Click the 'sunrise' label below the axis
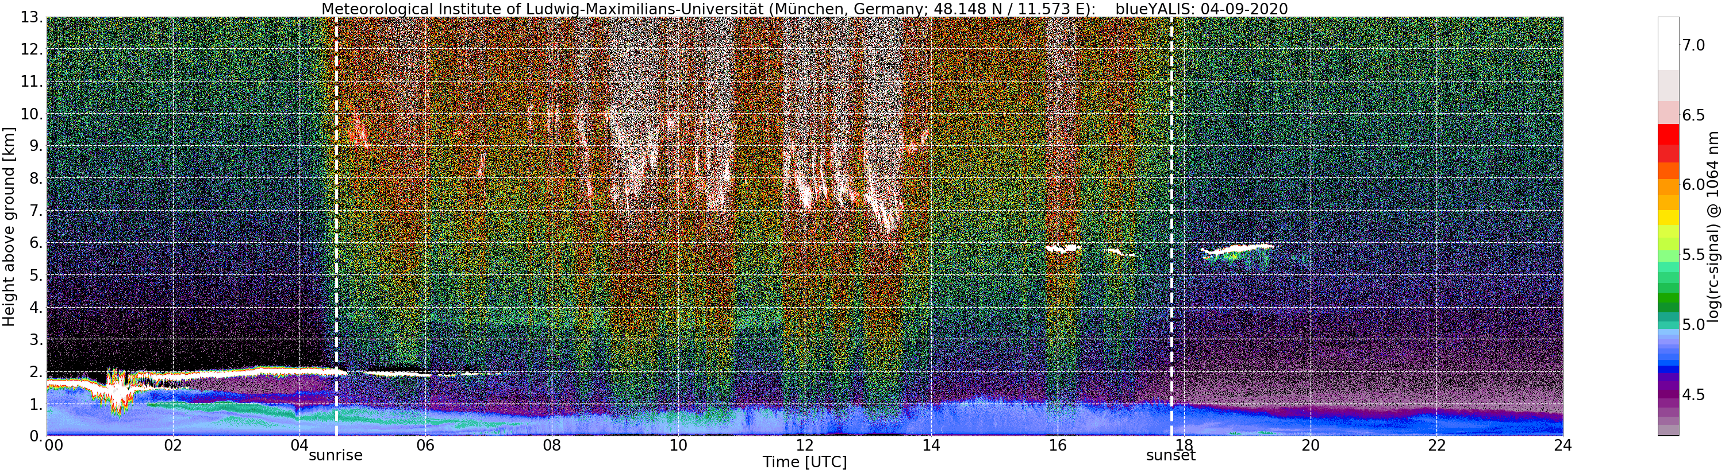This screenshot has width=1725, height=473. point(336,456)
